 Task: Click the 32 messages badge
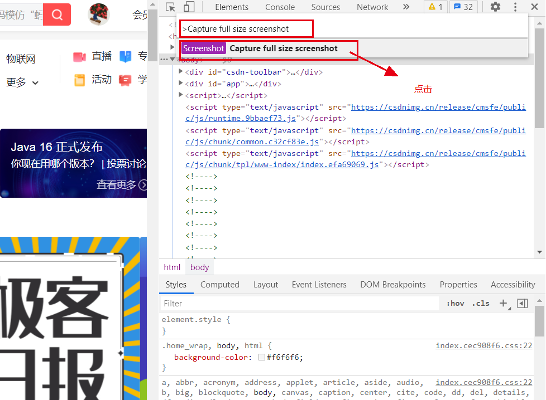(463, 7)
